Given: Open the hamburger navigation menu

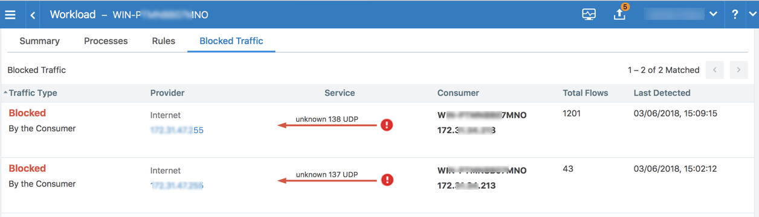Looking at the screenshot, I should 10,14.
